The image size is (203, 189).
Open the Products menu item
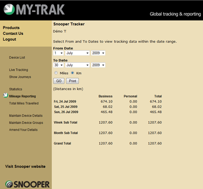pos(11,28)
